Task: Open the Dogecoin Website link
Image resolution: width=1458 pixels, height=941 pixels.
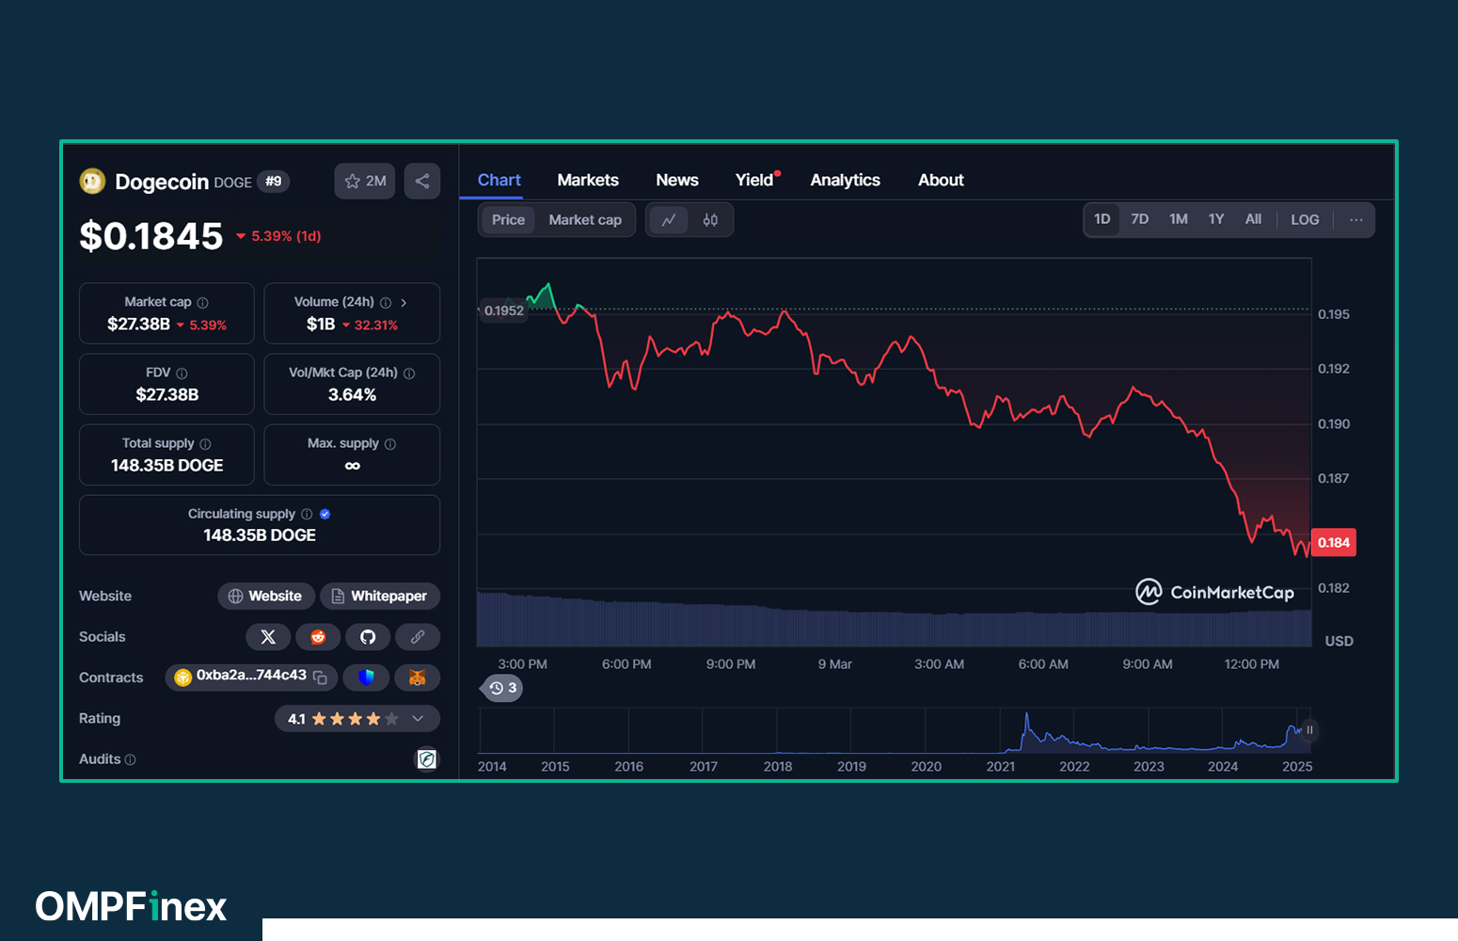Action: click(265, 596)
